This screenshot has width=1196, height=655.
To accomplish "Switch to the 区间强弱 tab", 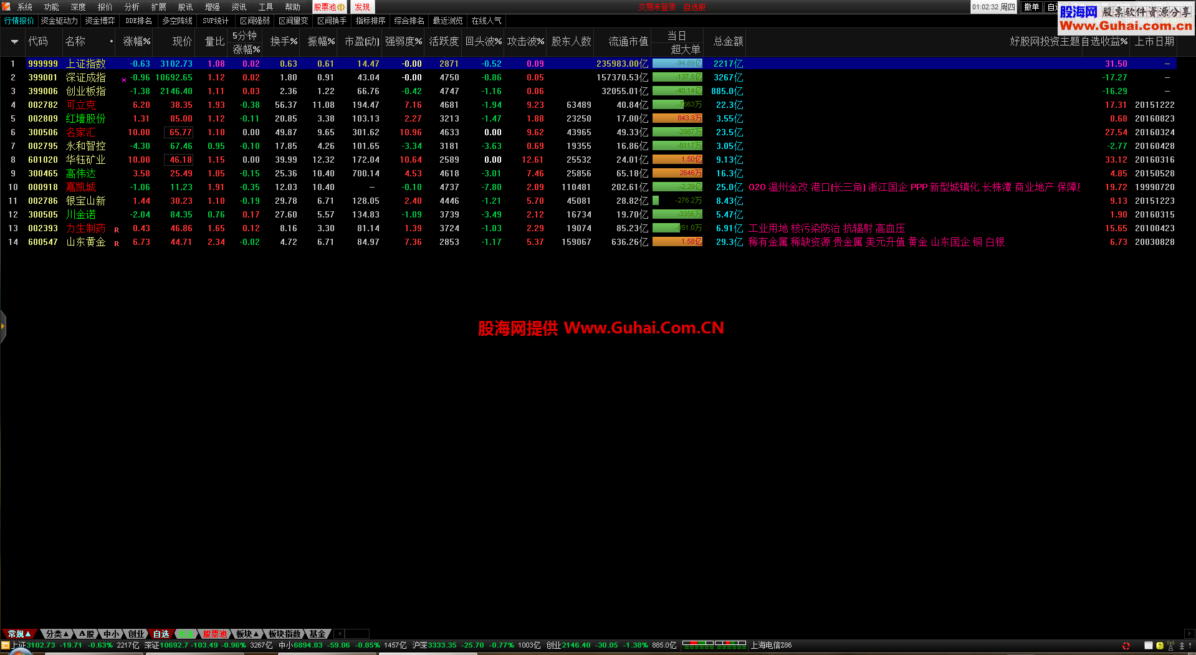I will click(x=255, y=21).
